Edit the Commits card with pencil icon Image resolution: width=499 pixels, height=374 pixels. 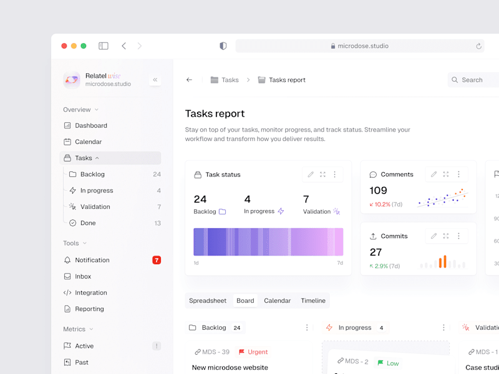434,236
